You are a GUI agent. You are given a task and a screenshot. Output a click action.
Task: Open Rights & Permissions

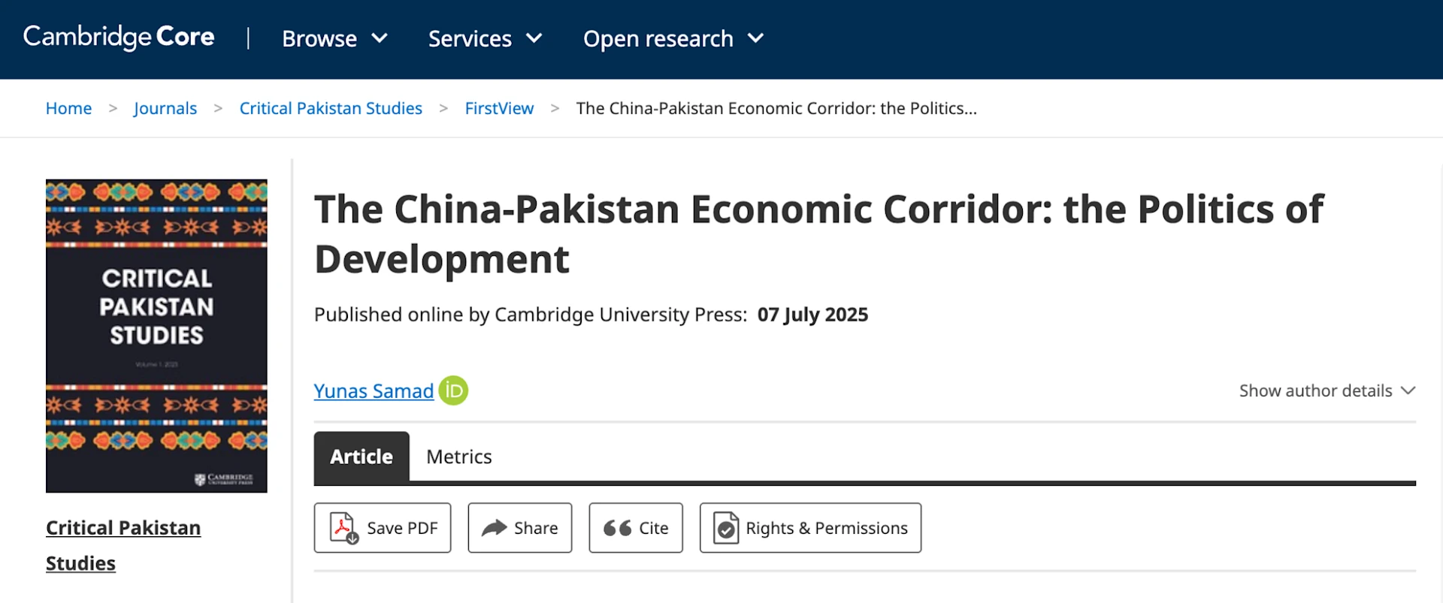click(810, 528)
